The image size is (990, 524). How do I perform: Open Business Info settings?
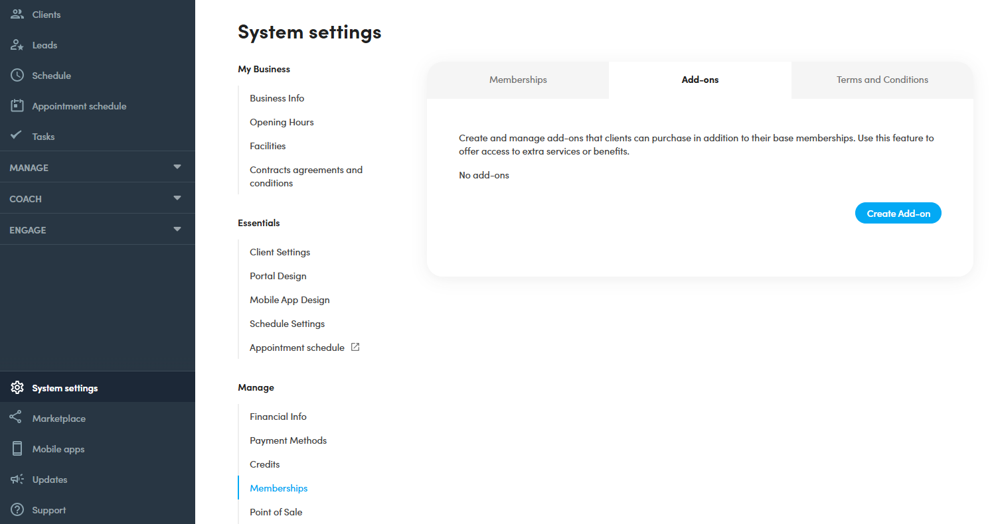point(277,98)
